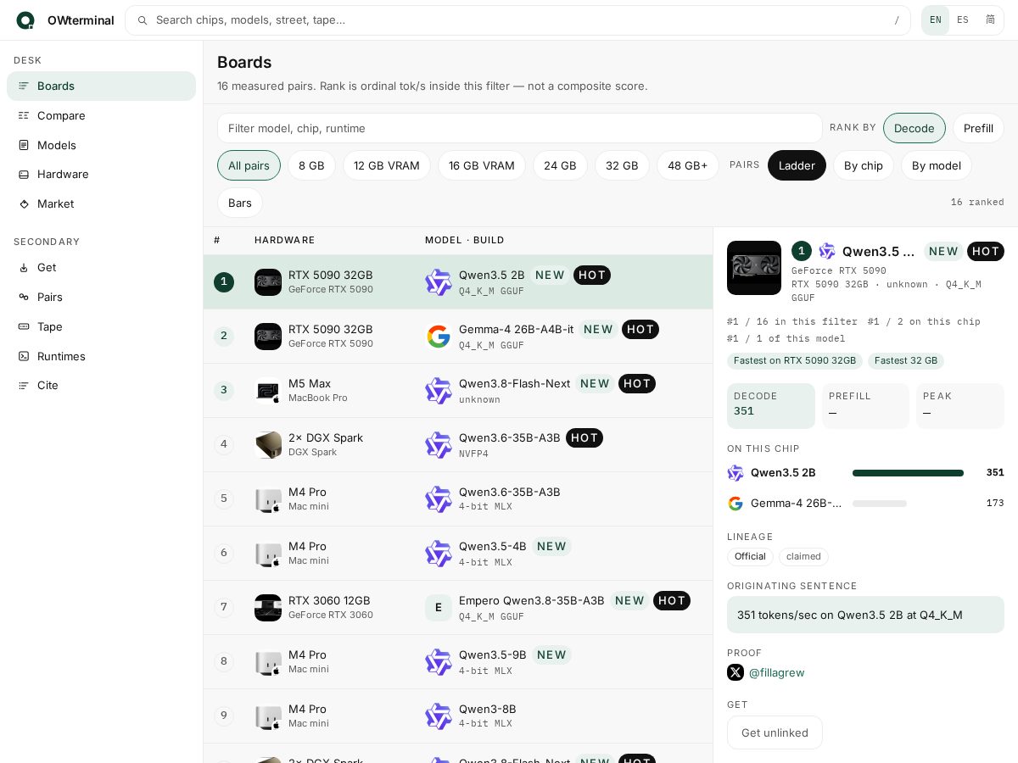Open the @fillagrew proof link
This screenshot has width=1018, height=763.
(776, 672)
